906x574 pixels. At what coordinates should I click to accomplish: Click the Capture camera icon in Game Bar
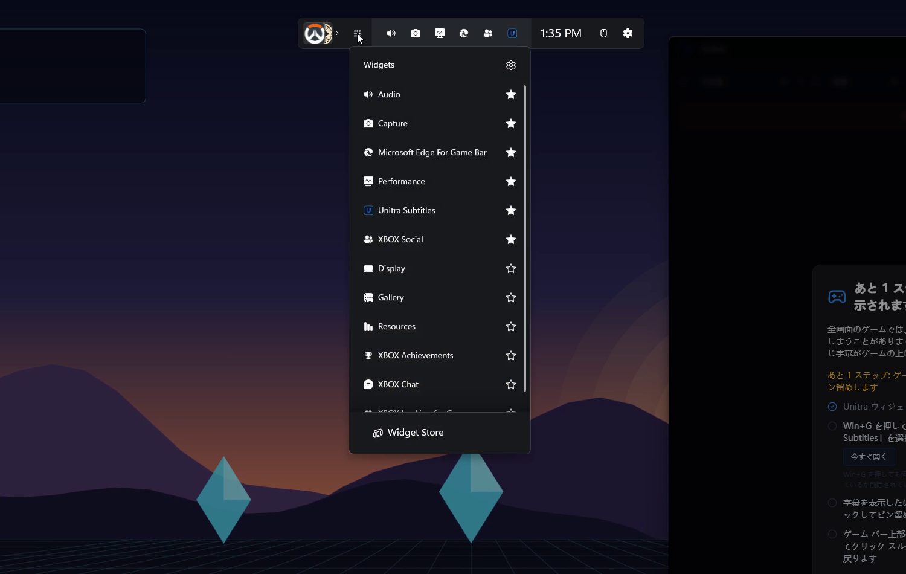[x=416, y=34]
